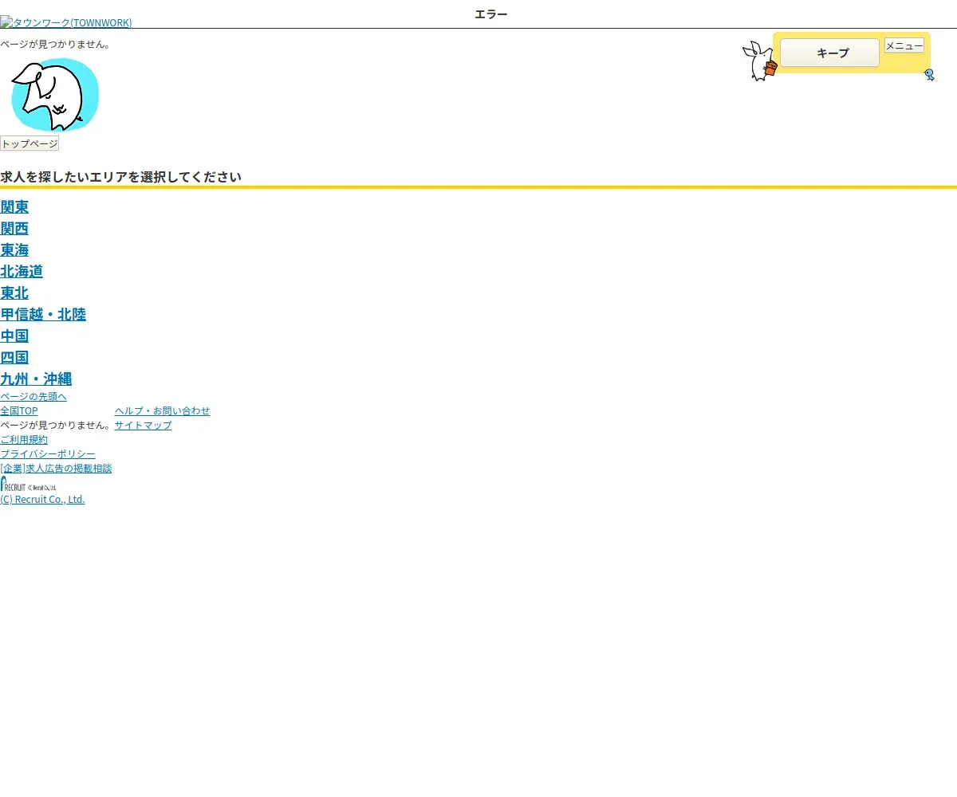Select the 東北 area link

click(x=14, y=293)
